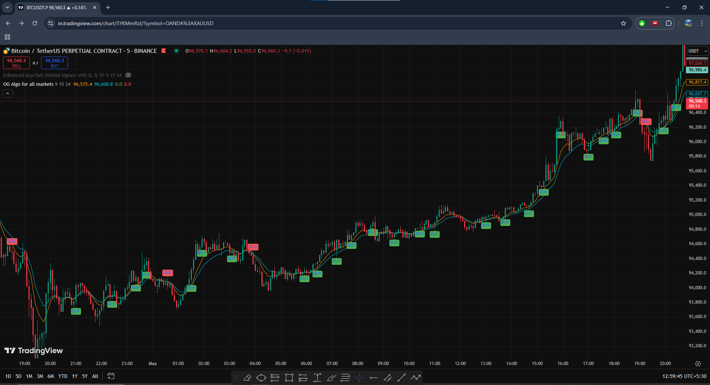This screenshot has height=385, width=710.
Task: Click the red flag symbol marker
Action: [x=164, y=51]
